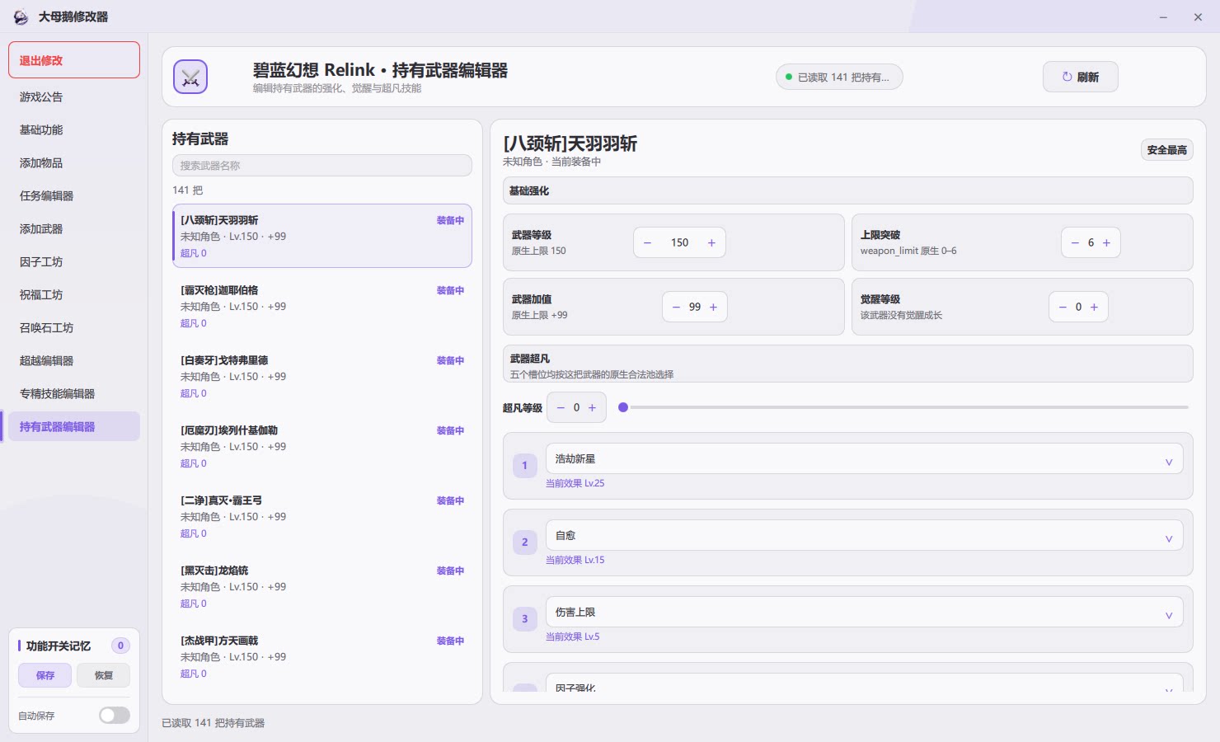1220x742 pixels.
Task: Click the 搜索武器名称 search field
Action: pyautogui.click(x=322, y=165)
